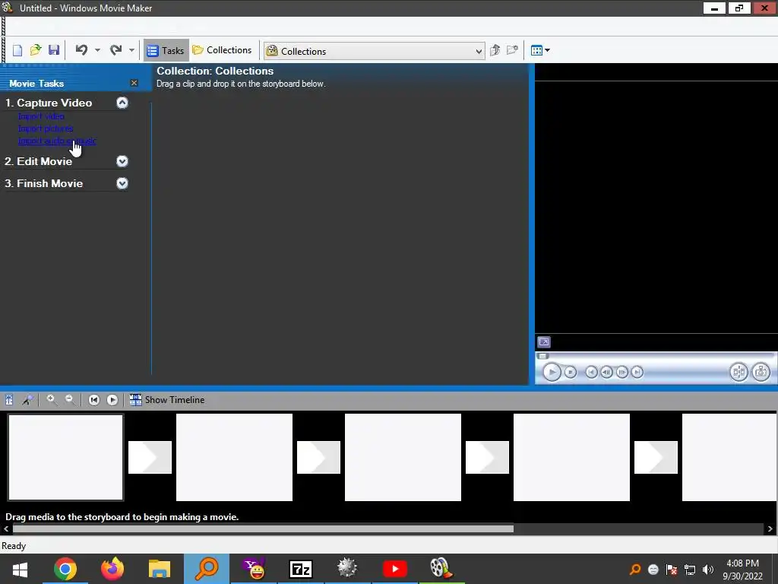Create a new collection folder
Image resolution: width=778 pixels, height=584 pixels.
(x=512, y=50)
